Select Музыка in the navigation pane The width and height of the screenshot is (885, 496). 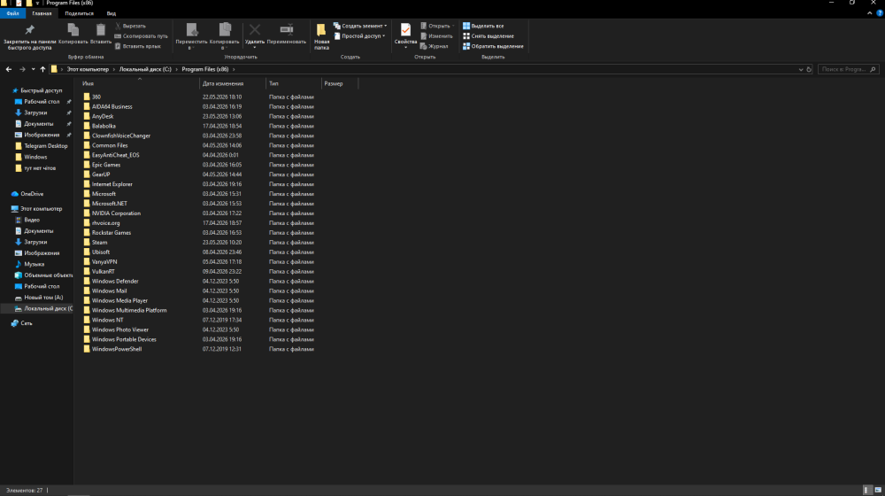click(34, 264)
